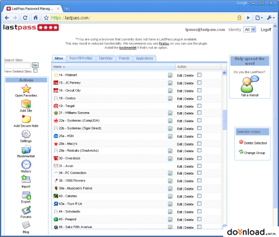
Task: Check the box for 31 - Avon
Action: pos(199,166)
